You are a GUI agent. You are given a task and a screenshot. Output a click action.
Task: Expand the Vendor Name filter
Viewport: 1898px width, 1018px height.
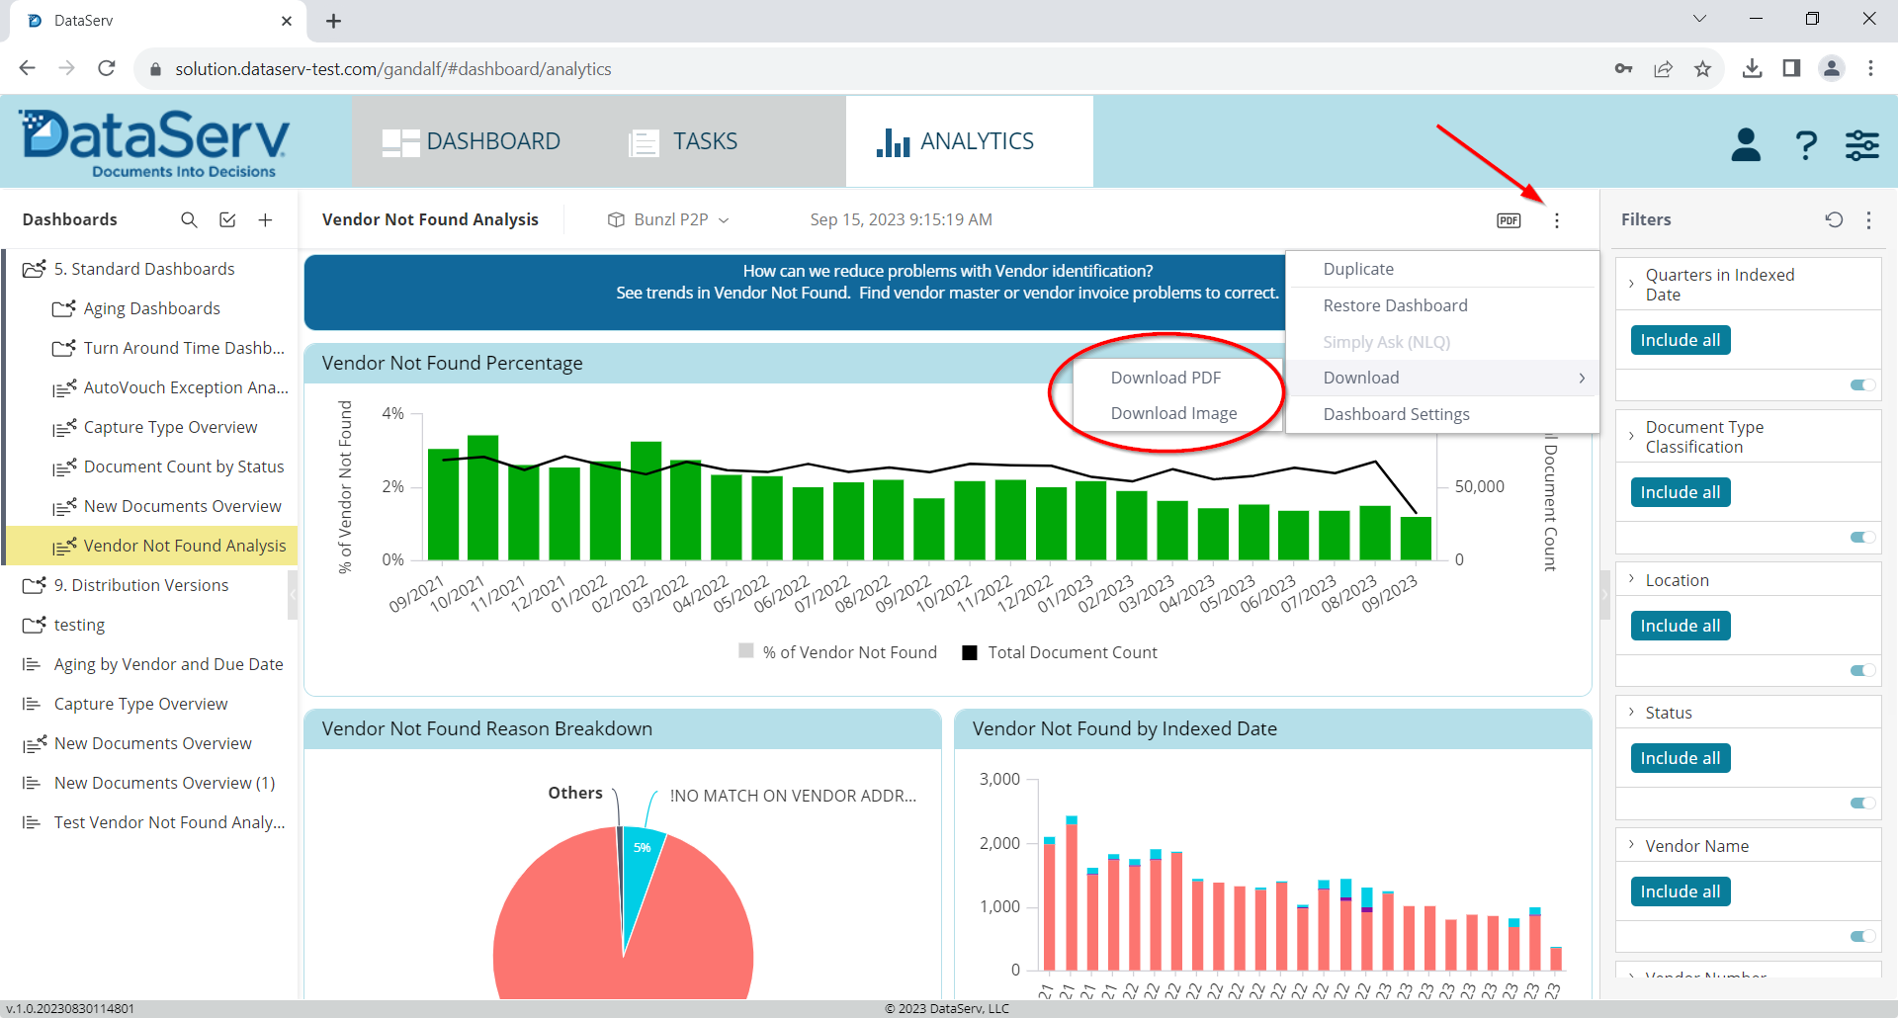coord(1631,845)
